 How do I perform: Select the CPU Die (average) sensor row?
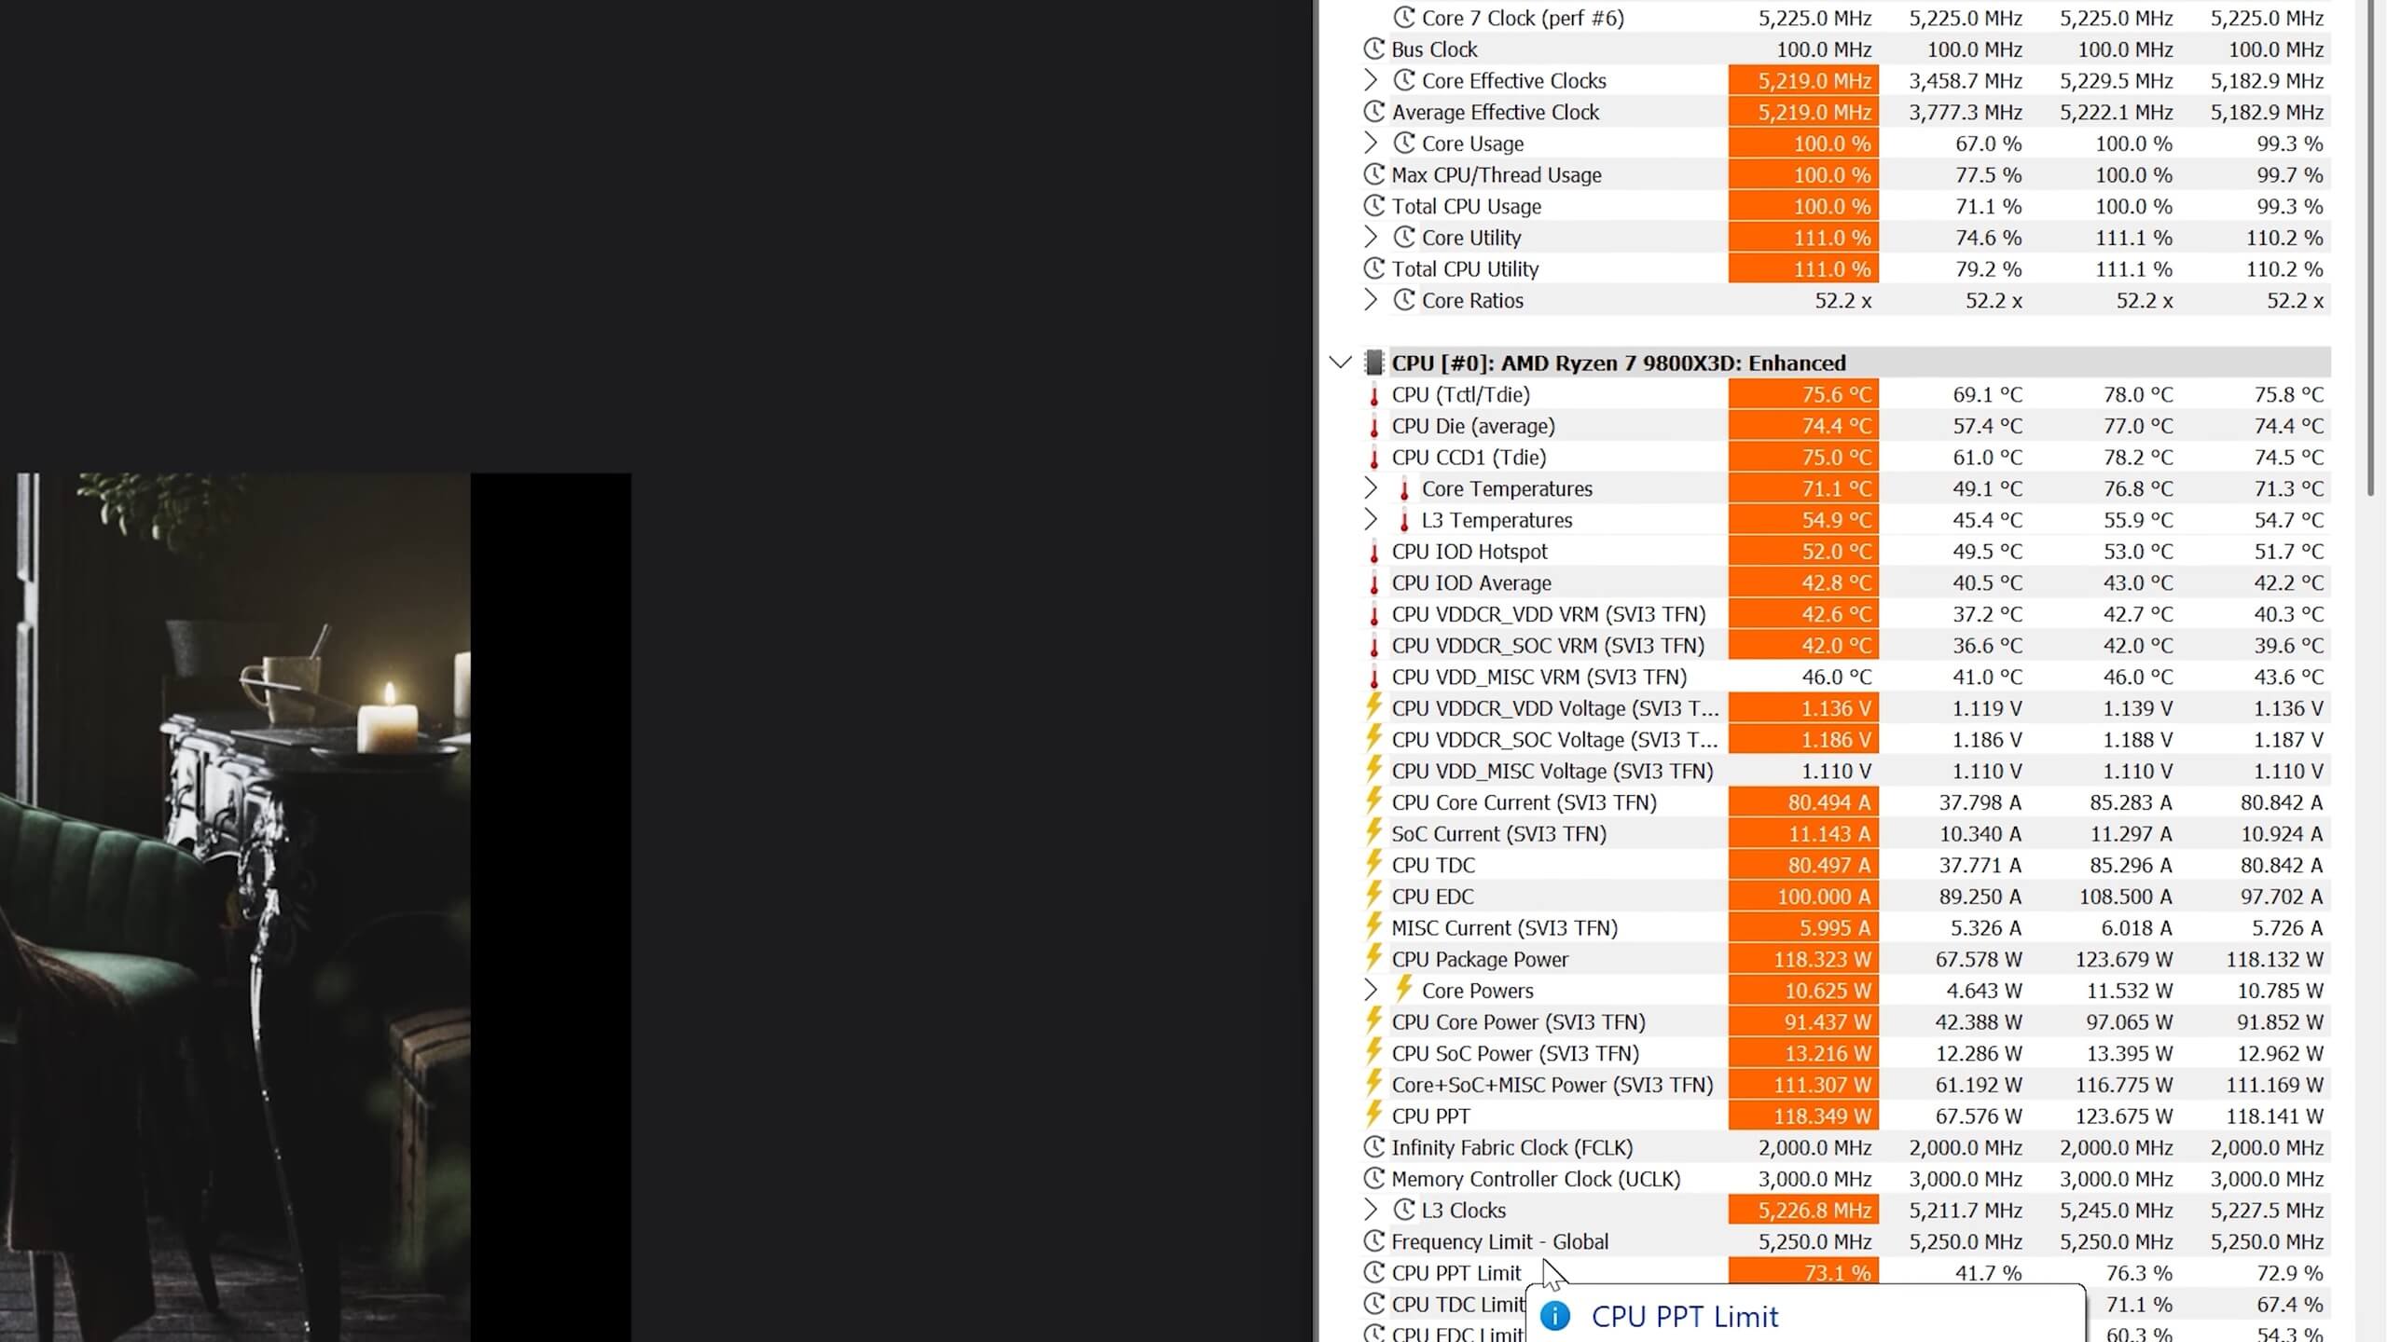coord(1473,426)
